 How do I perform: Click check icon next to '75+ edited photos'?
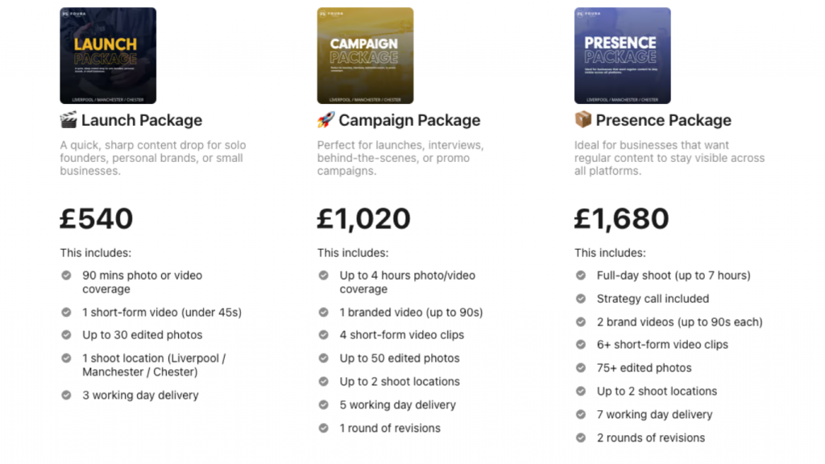click(581, 367)
